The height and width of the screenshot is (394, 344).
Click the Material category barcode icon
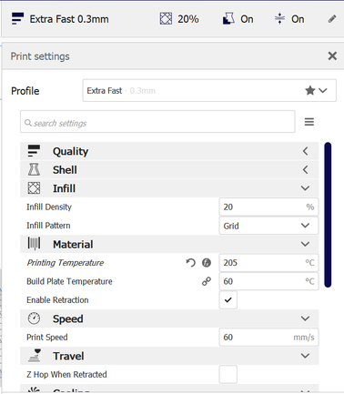click(34, 244)
